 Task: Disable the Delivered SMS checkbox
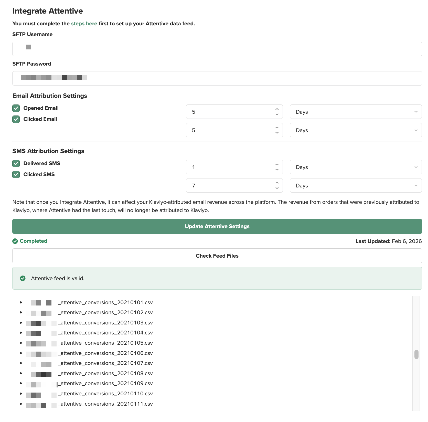click(16, 163)
